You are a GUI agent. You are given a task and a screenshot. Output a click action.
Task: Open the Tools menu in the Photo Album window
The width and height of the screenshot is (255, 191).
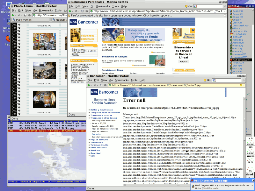click(58, 10)
